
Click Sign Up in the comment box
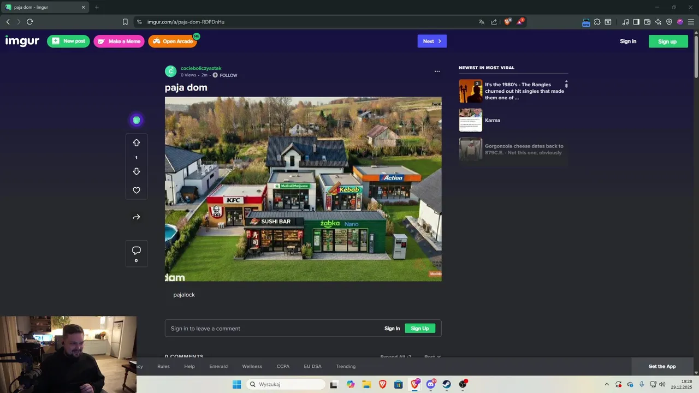coord(420,329)
